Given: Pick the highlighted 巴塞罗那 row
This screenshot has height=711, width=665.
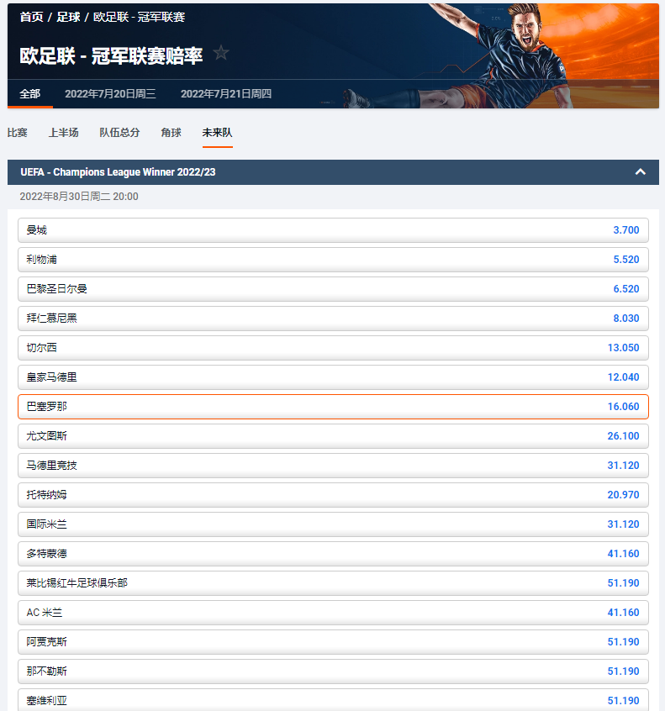Looking at the screenshot, I should click(x=333, y=407).
